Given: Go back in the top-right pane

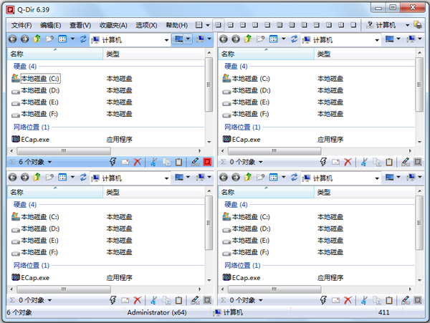Looking at the screenshot, I should pyautogui.click(x=224, y=39).
